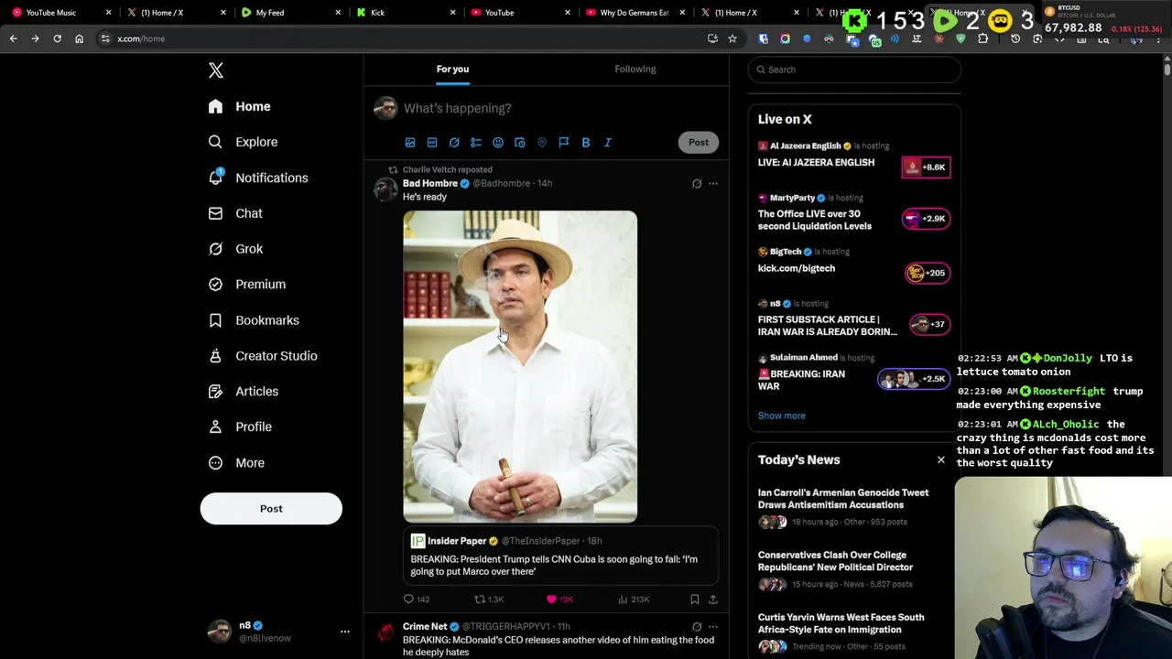Open the Conservatives Clash Over College Republicans story
Image resolution: width=1172 pixels, height=659 pixels.
point(835,561)
